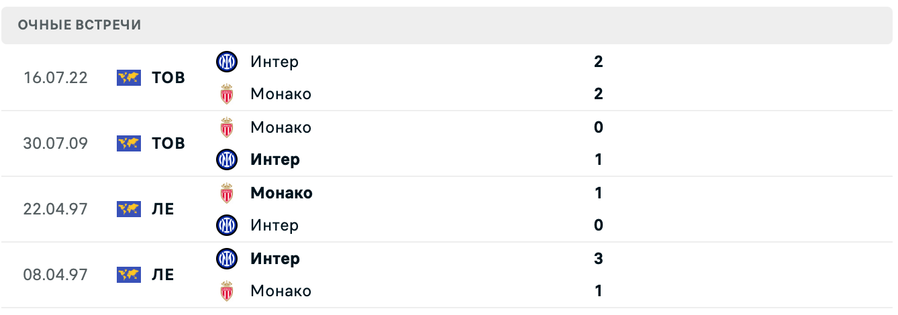Select the bold Монако name in 22.04.97 match
The width and height of the screenshot is (898, 315).
pyautogui.click(x=281, y=193)
